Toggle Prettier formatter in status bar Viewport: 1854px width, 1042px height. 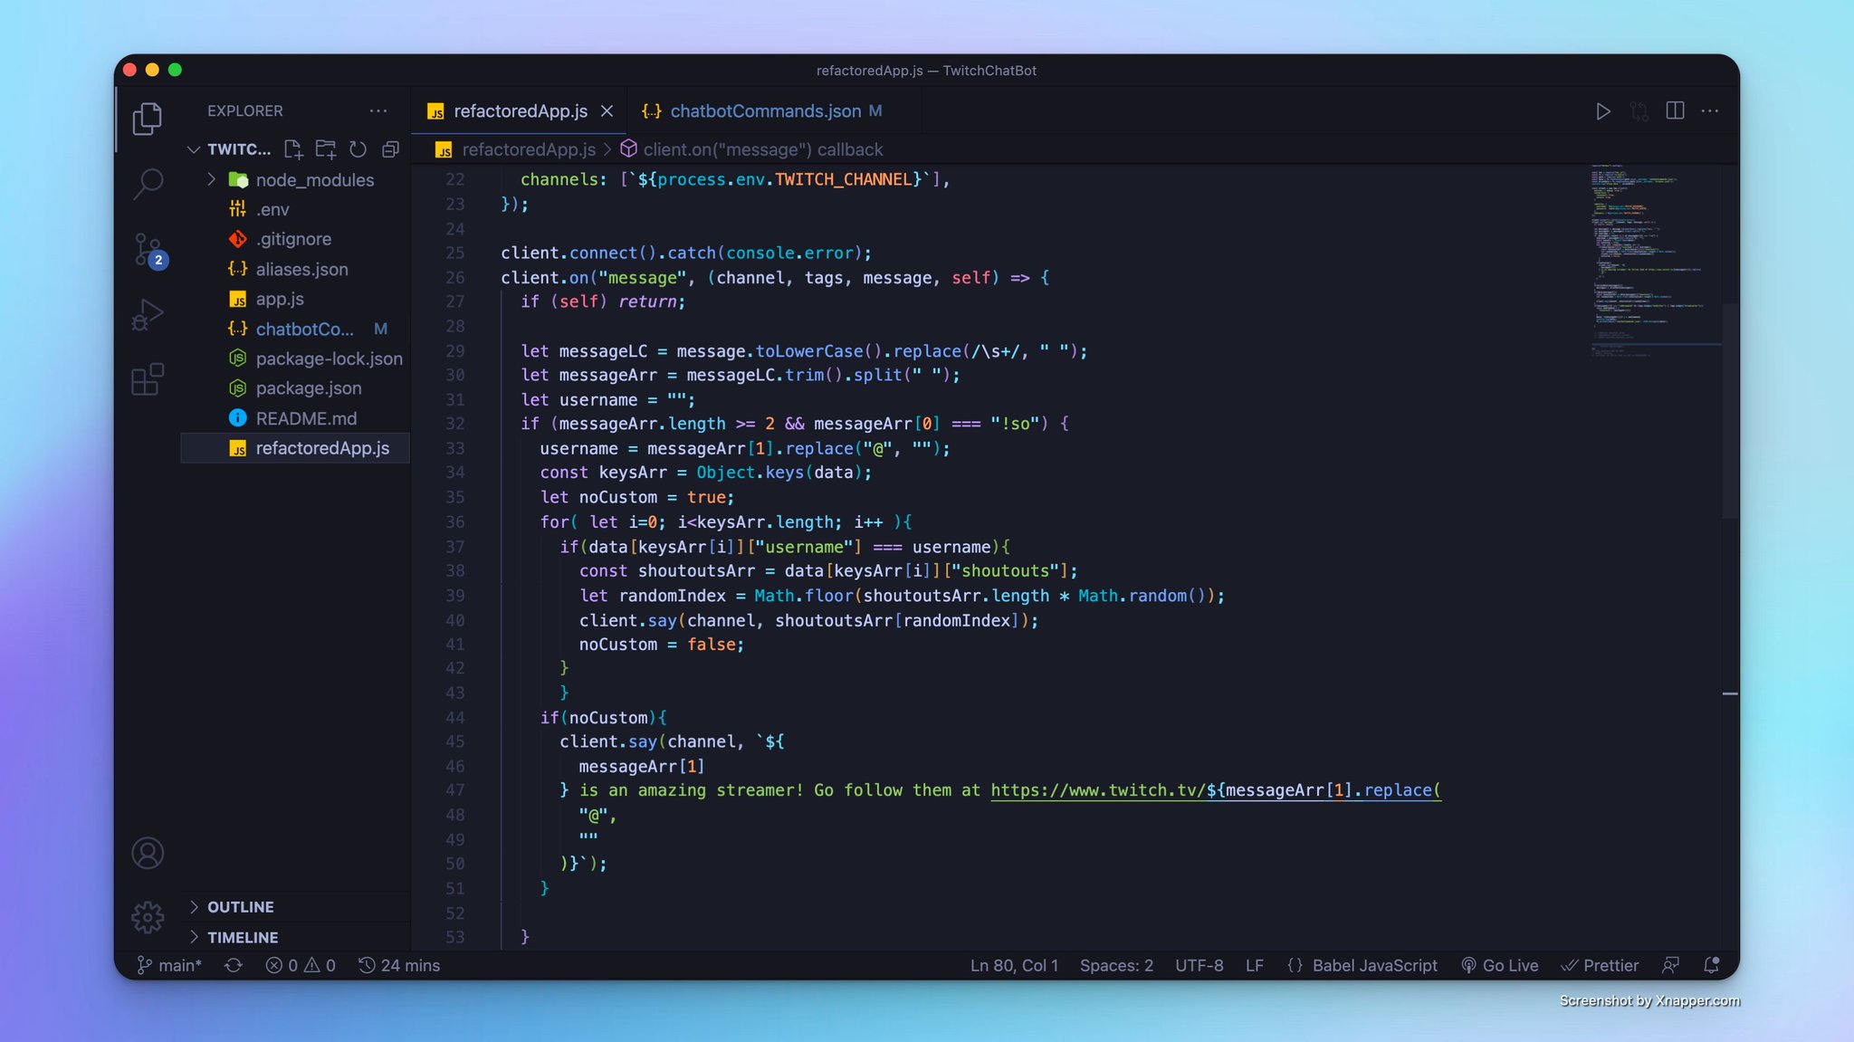click(1601, 965)
